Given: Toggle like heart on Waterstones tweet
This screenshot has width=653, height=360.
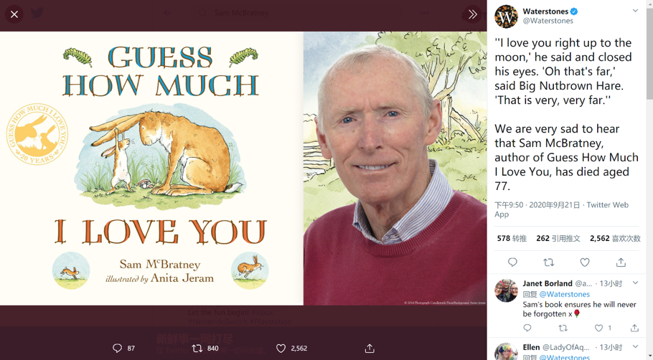Looking at the screenshot, I should coord(585,262).
